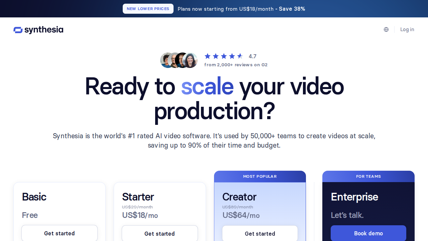Book demo for Enterprise plan
This screenshot has width=428, height=241.
point(368,233)
